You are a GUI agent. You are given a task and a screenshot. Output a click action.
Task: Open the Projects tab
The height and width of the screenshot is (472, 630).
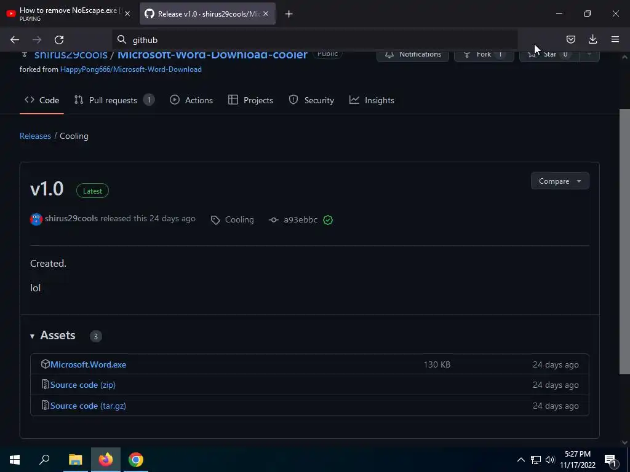click(251, 100)
